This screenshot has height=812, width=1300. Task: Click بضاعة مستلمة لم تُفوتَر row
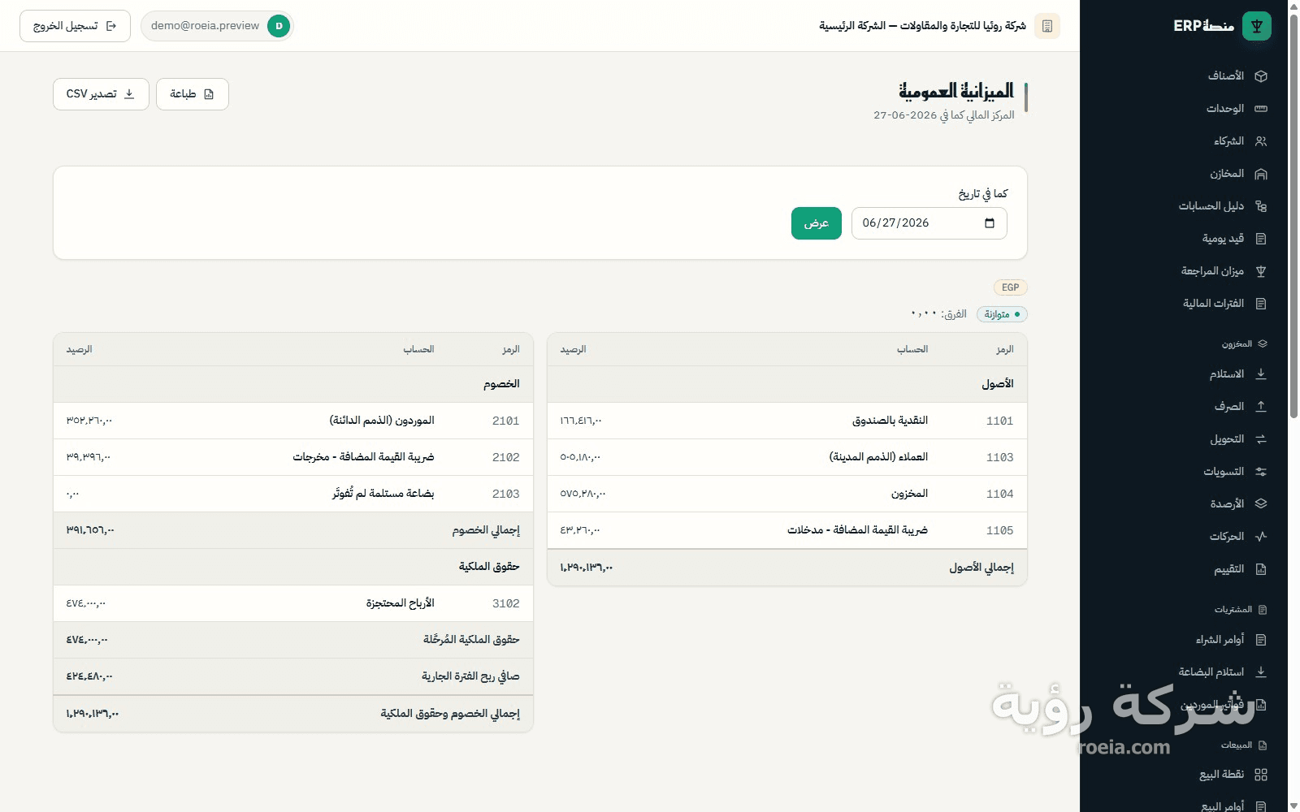[x=293, y=494]
